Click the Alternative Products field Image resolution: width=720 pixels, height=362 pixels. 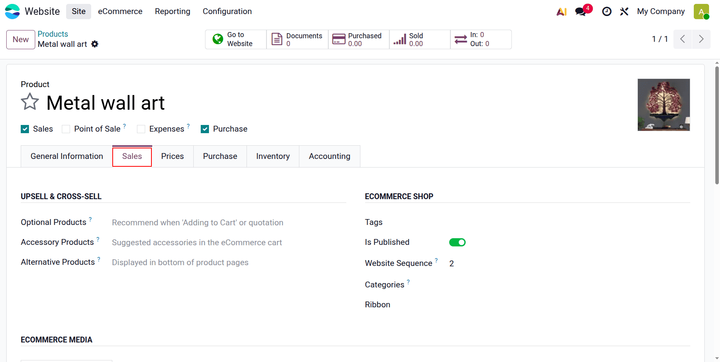pyautogui.click(x=229, y=262)
